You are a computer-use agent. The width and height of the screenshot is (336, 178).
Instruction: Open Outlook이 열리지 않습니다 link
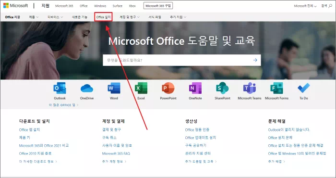tap(289, 130)
